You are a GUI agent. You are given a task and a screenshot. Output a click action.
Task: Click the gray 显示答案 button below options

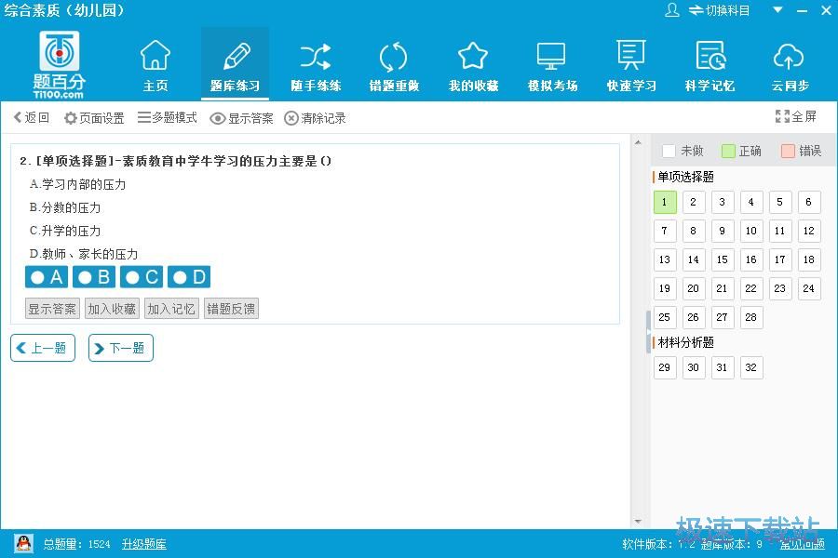(52, 309)
